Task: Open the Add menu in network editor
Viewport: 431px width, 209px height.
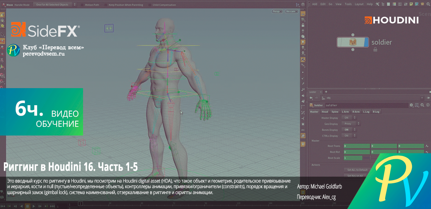Action: [x=315, y=4]
